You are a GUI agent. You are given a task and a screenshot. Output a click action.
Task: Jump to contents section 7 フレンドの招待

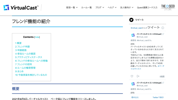coord(24,64)
